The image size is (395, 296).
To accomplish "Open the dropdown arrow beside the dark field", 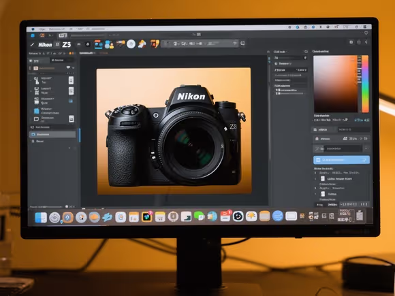I will pyautogui.click(x=366, y=148).
